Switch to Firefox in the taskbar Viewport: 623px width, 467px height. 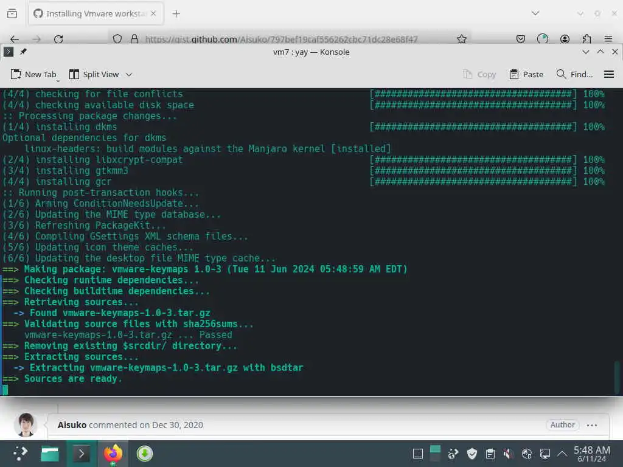(113, 454)
